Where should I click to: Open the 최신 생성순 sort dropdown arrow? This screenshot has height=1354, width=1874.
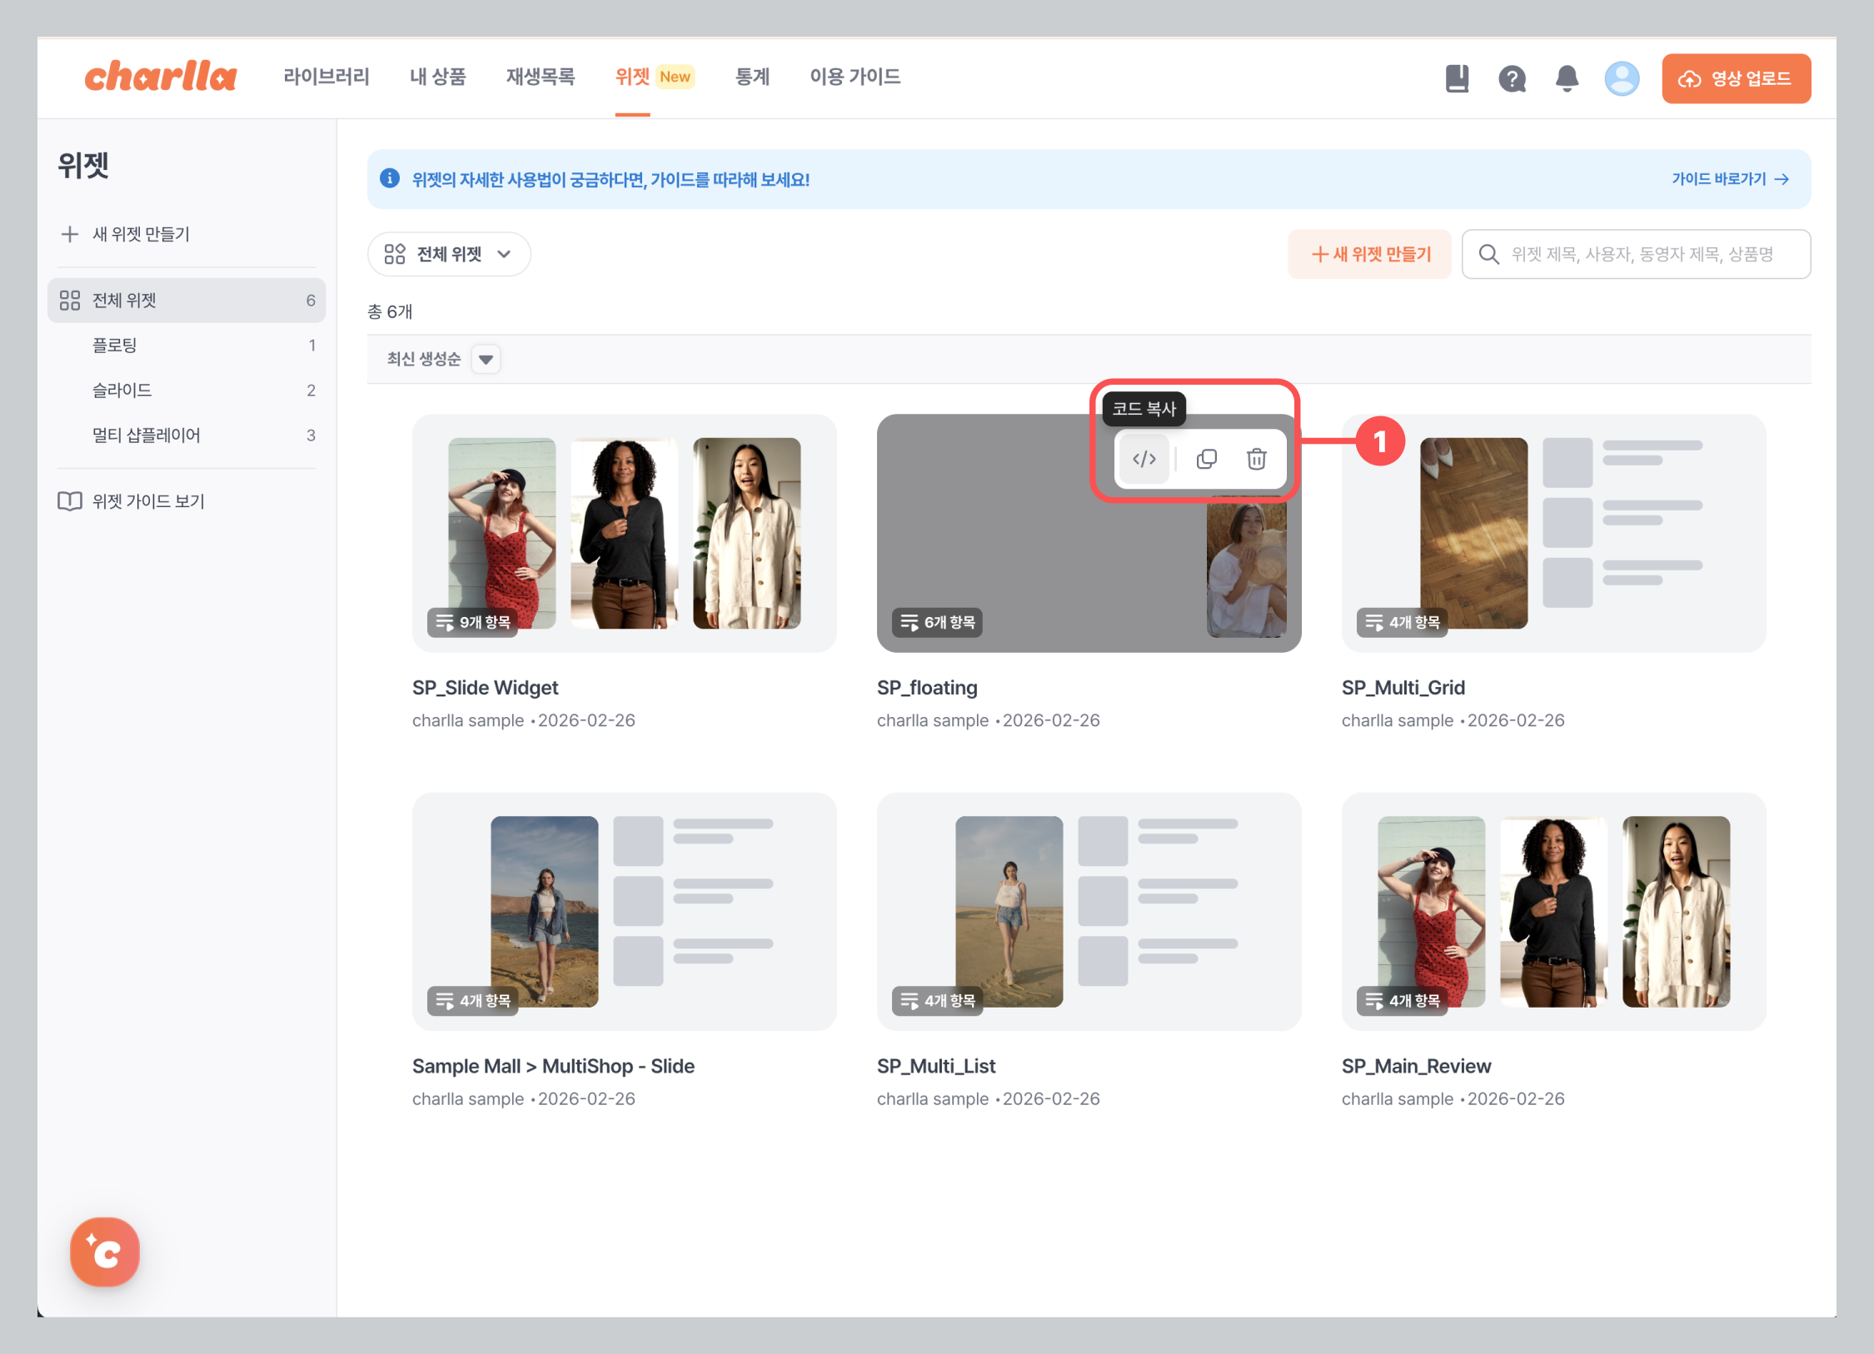pyautogui.click(x=486, y=359)
